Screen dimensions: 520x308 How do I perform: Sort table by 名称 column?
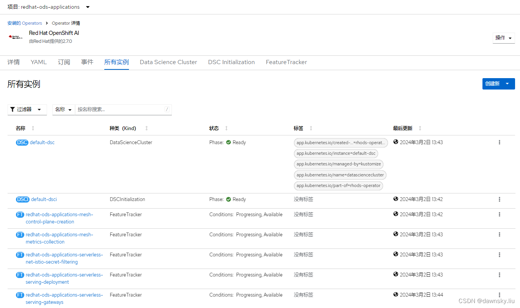coord(33,128)
